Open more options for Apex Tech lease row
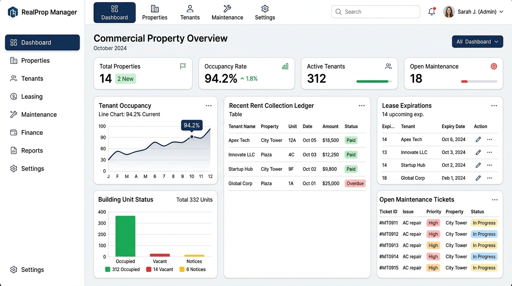 [490, 139]
